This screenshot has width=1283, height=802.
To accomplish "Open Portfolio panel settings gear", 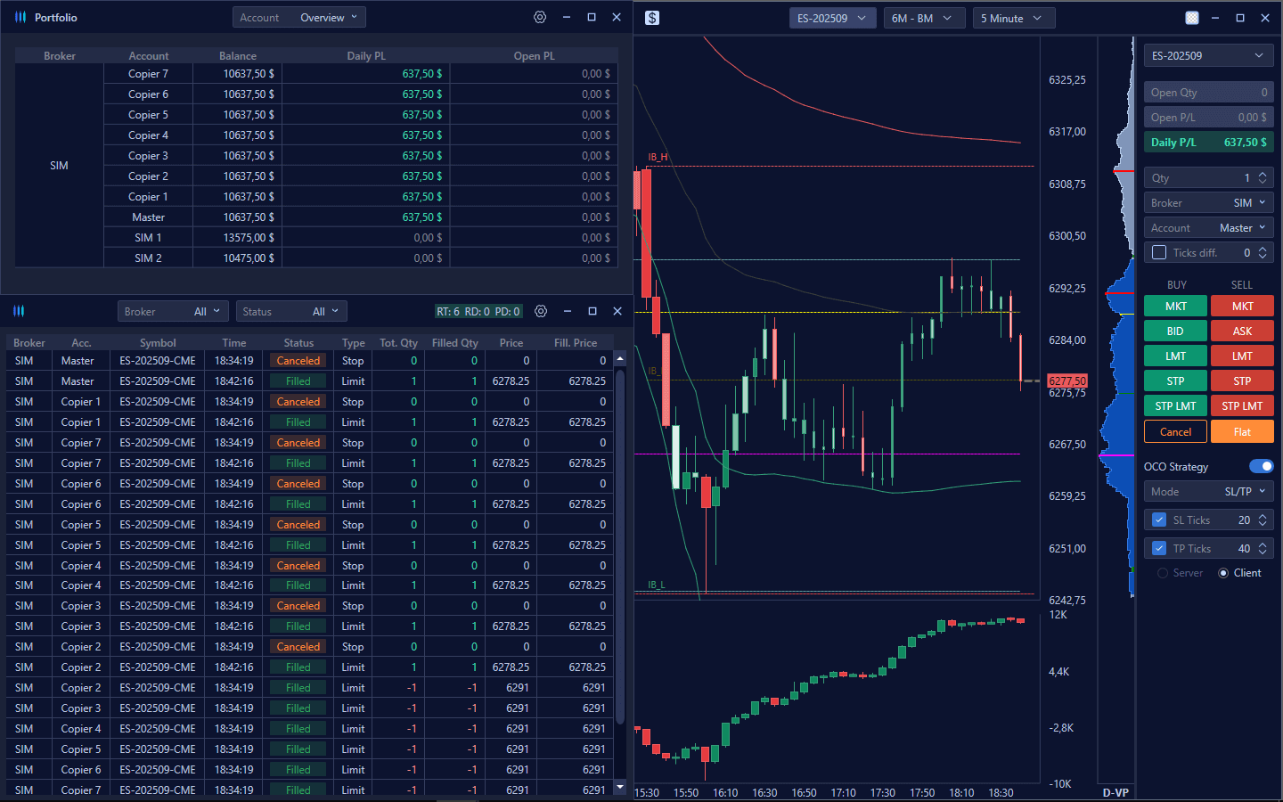I will click(540, 17).
